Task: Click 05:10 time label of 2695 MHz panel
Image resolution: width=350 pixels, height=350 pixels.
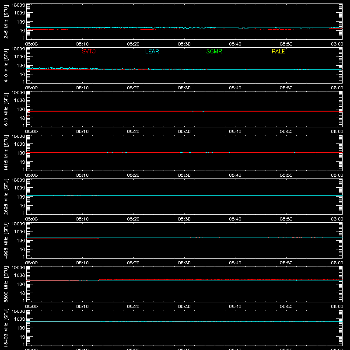Action: pyautogui.click(x=82, y=219)
